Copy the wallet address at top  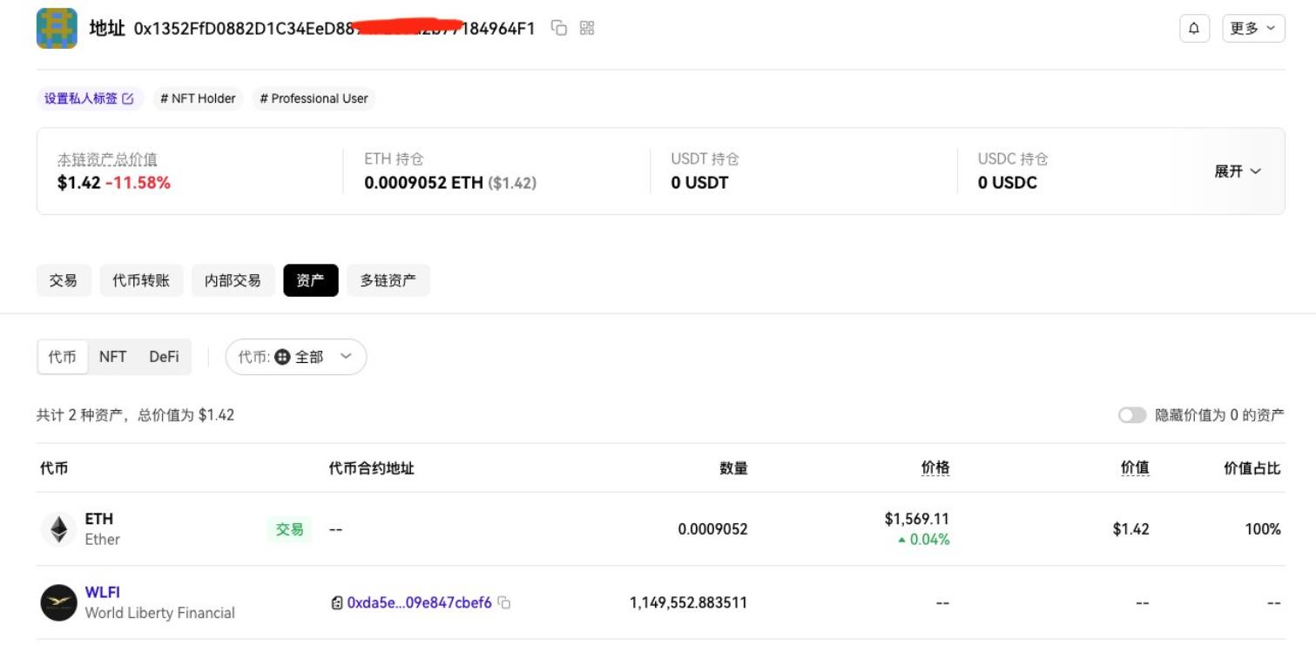pyautogui.click(x=559, y=28)
